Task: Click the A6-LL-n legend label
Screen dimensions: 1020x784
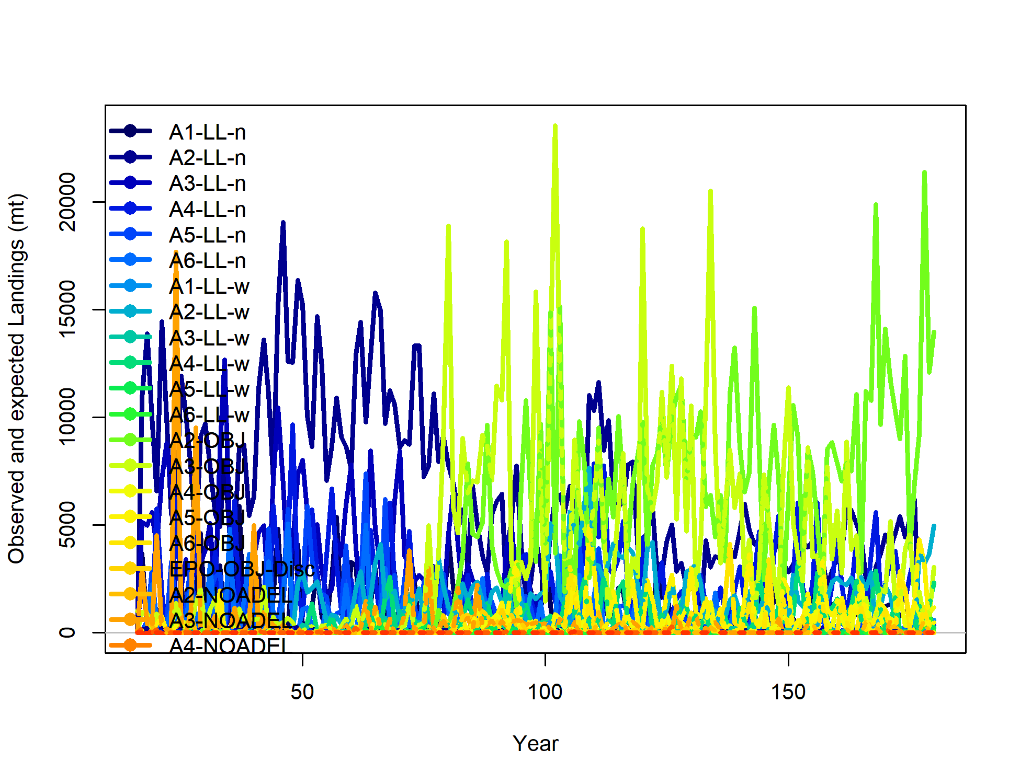Action: (x=207, y=261)
